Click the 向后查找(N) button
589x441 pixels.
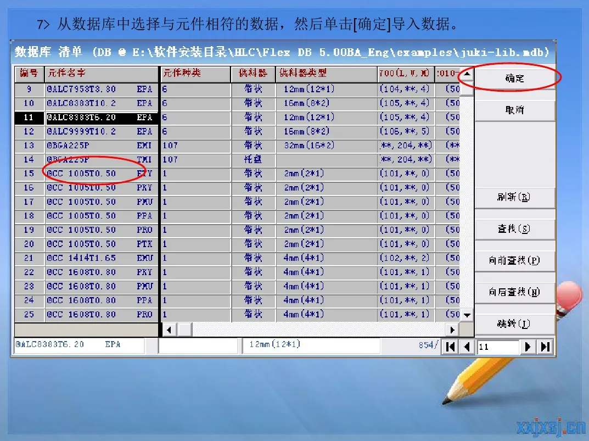pos(515,292)
